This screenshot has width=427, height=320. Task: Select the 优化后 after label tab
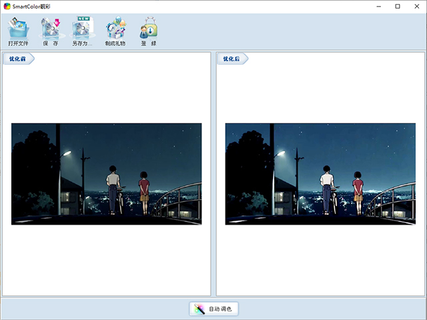[232, 59]
